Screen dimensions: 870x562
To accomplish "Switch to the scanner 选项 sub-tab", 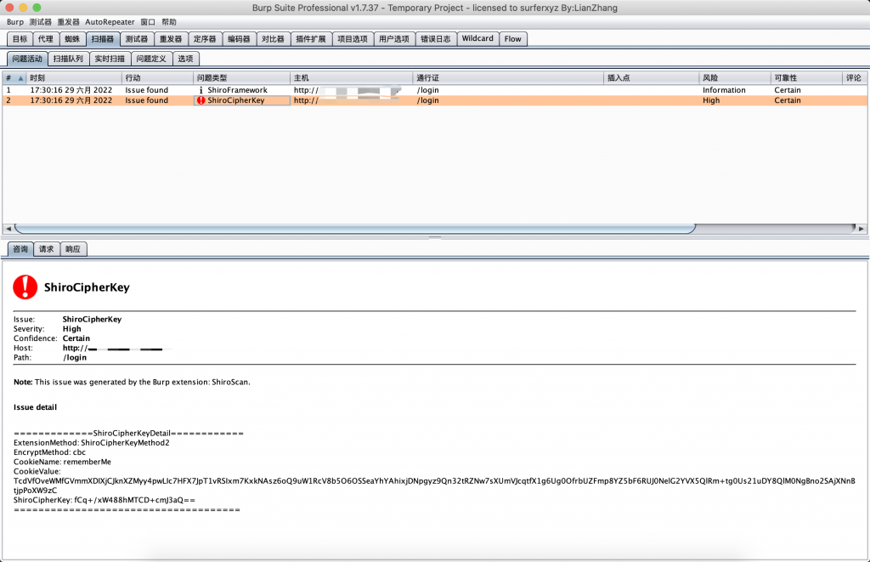I will pos(185,59).
